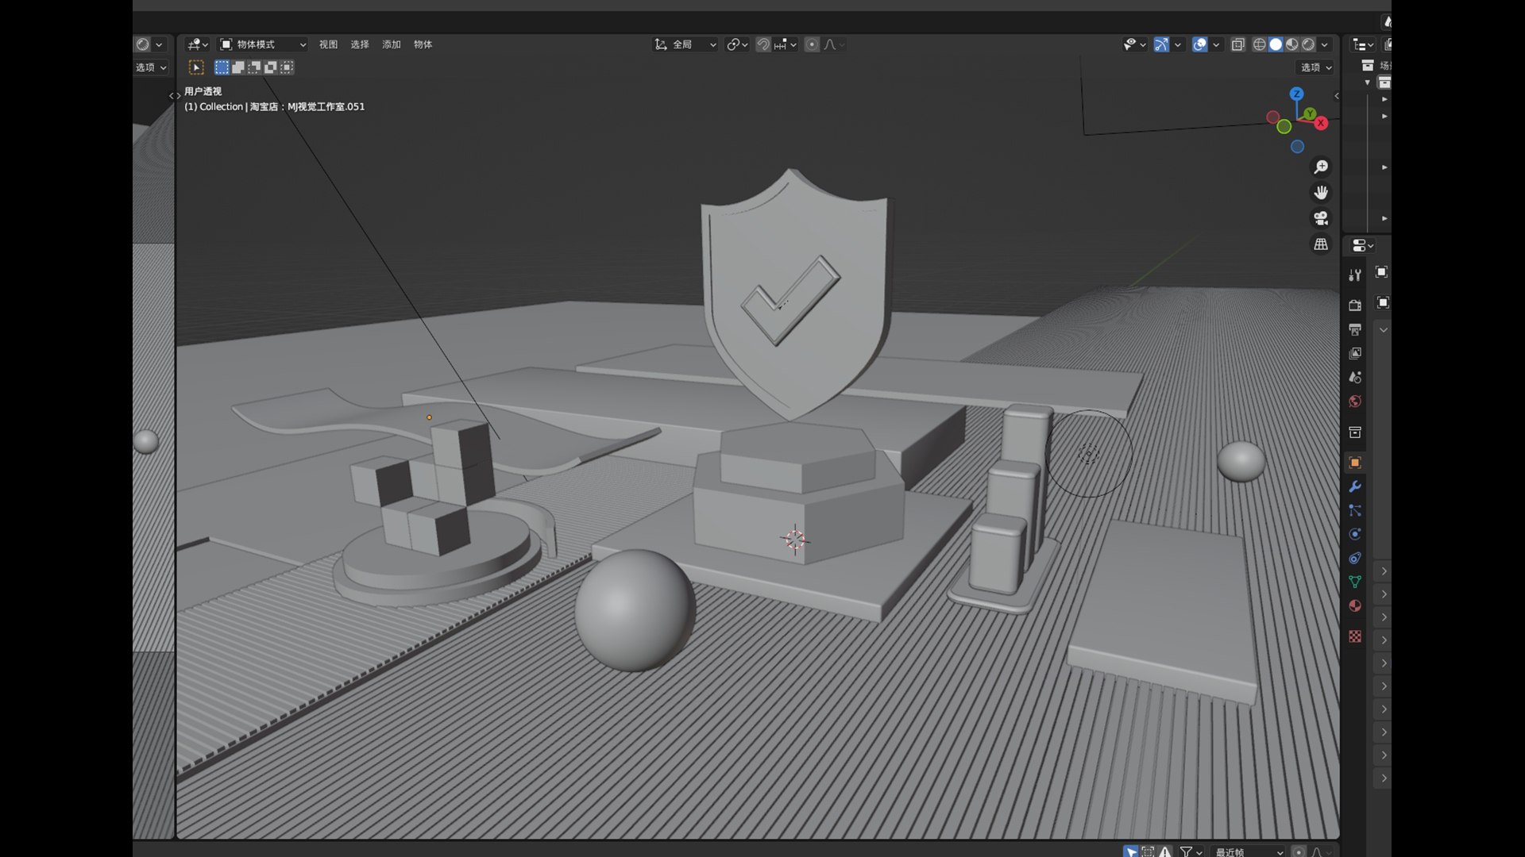Switch to rendered viewport shading
Image resolution: width=1525 pixels, height=857 pixels.
(1308, 44)
